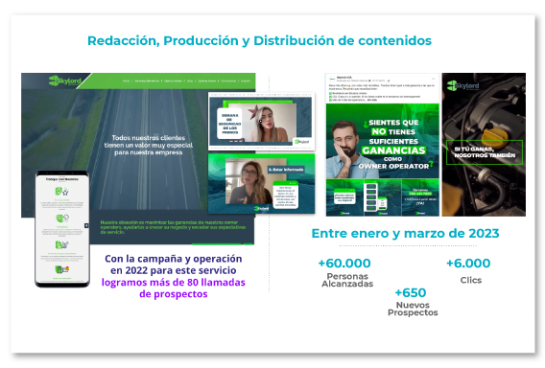545x368 pixels.
Task: Open the '¿Sientes que no tienes suficientes ganancias' ad image
Action: 382,141
